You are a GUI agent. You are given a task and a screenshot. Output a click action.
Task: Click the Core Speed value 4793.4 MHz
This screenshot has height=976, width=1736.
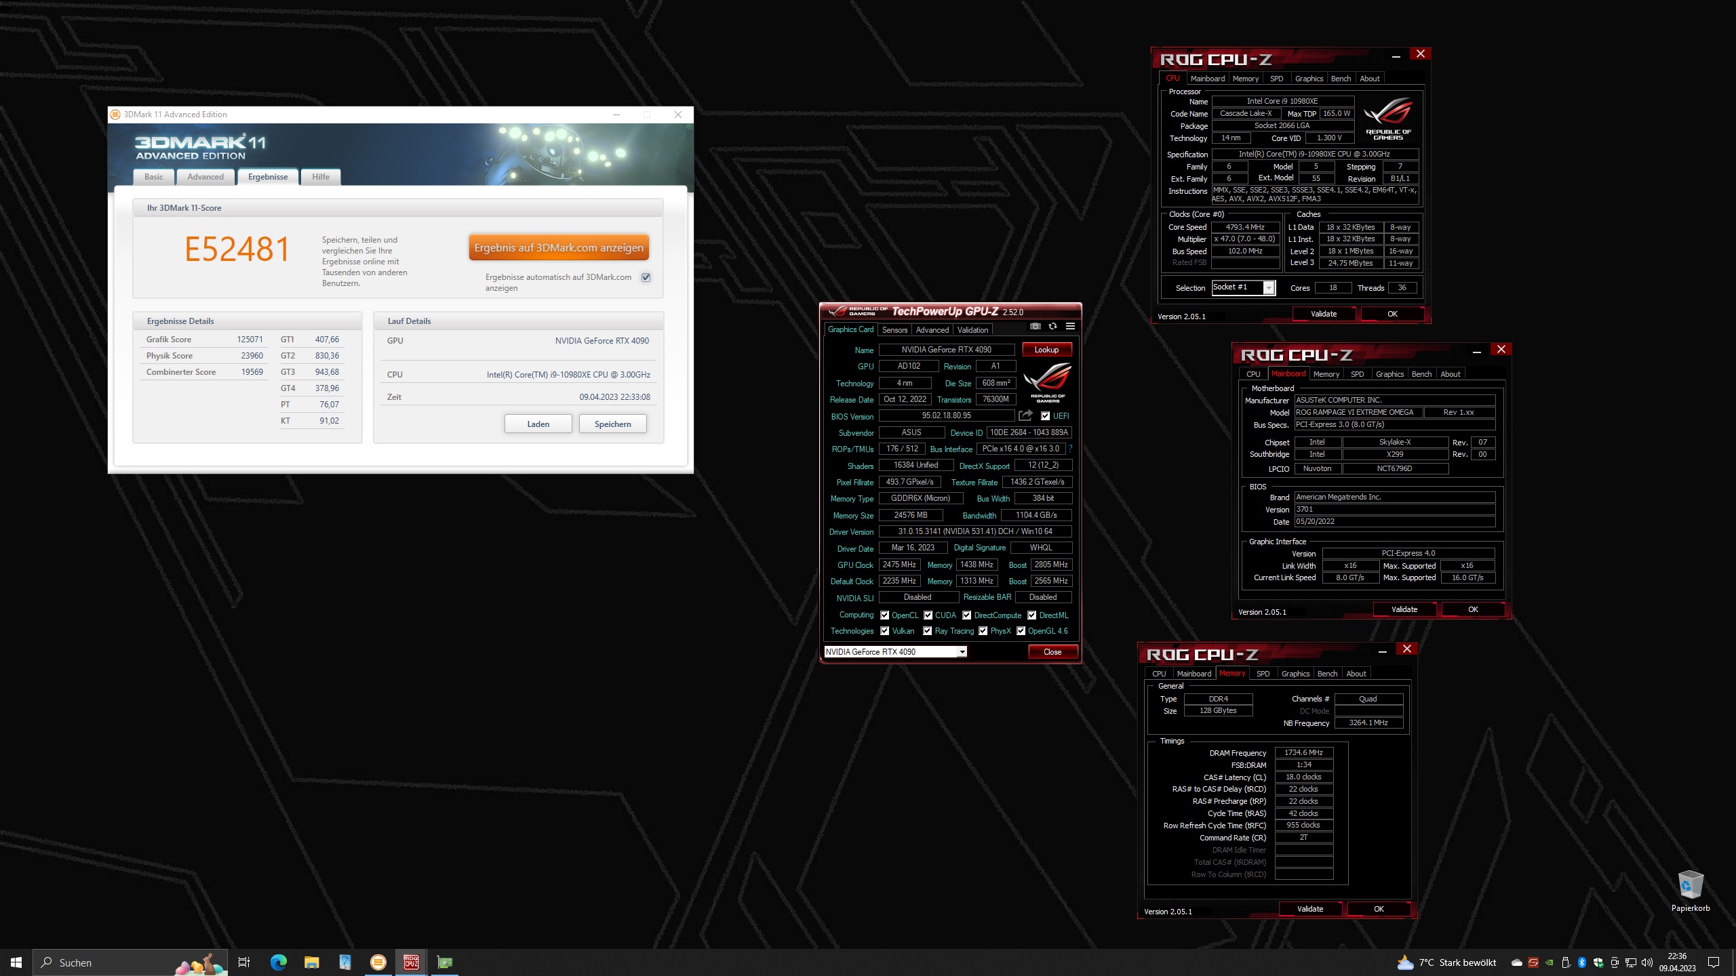click(x=1245, y=227)
